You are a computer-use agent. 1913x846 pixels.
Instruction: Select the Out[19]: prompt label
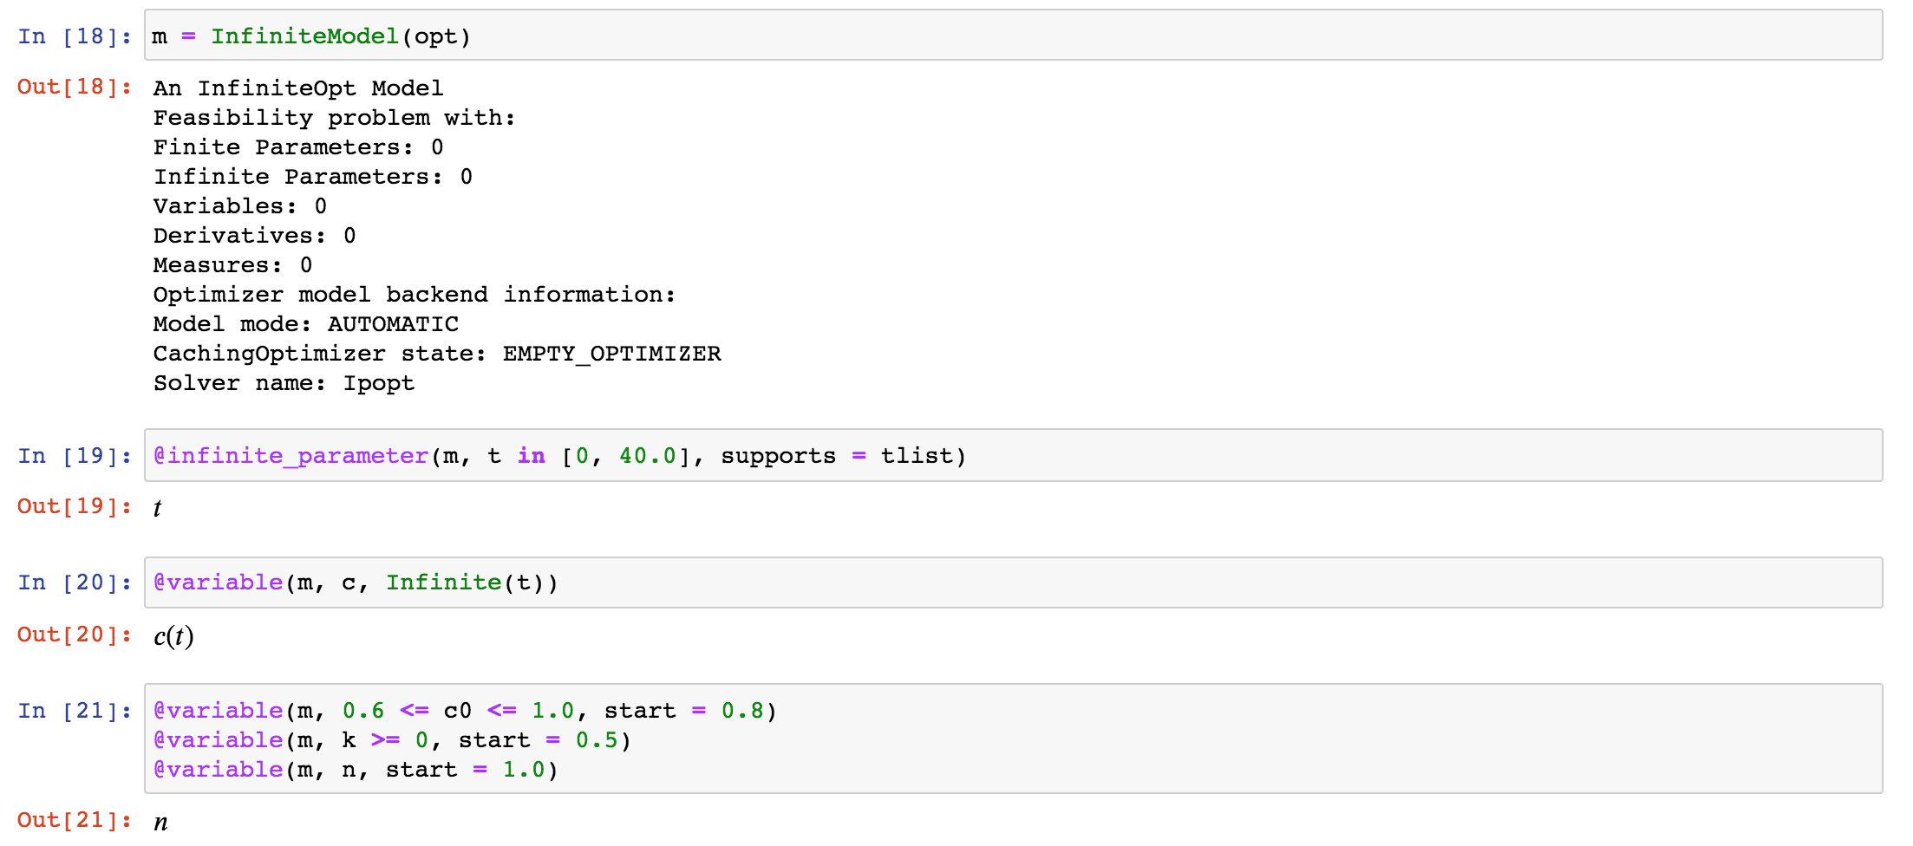[x=75, y=506]
